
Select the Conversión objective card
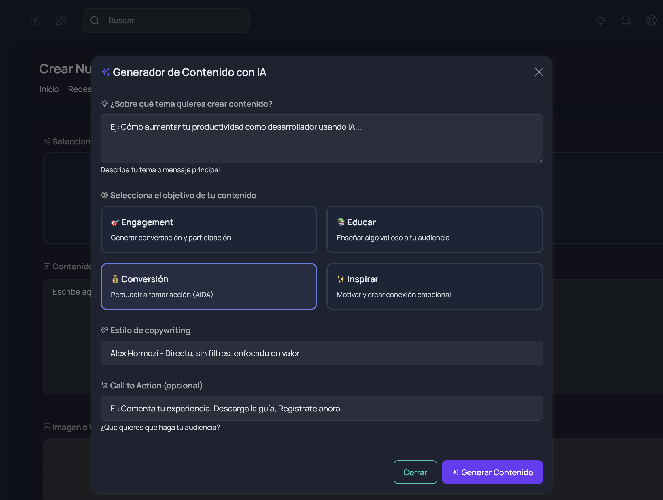(x=209, y=286)
